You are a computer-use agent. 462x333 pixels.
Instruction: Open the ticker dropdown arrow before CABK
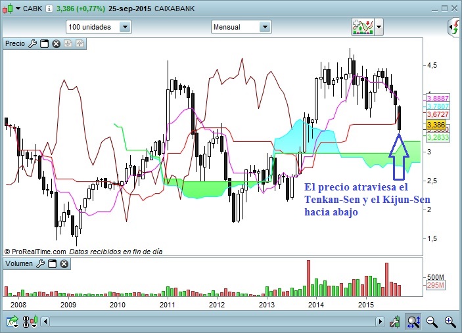pos(18,9)
